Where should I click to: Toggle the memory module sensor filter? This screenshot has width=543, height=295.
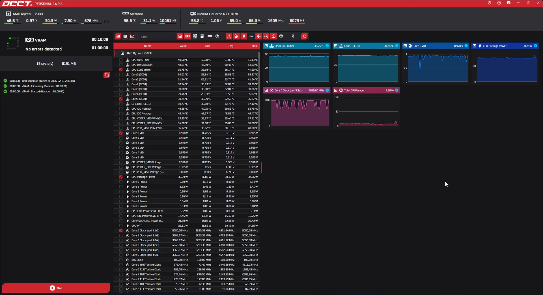click(x=210, y=36)
